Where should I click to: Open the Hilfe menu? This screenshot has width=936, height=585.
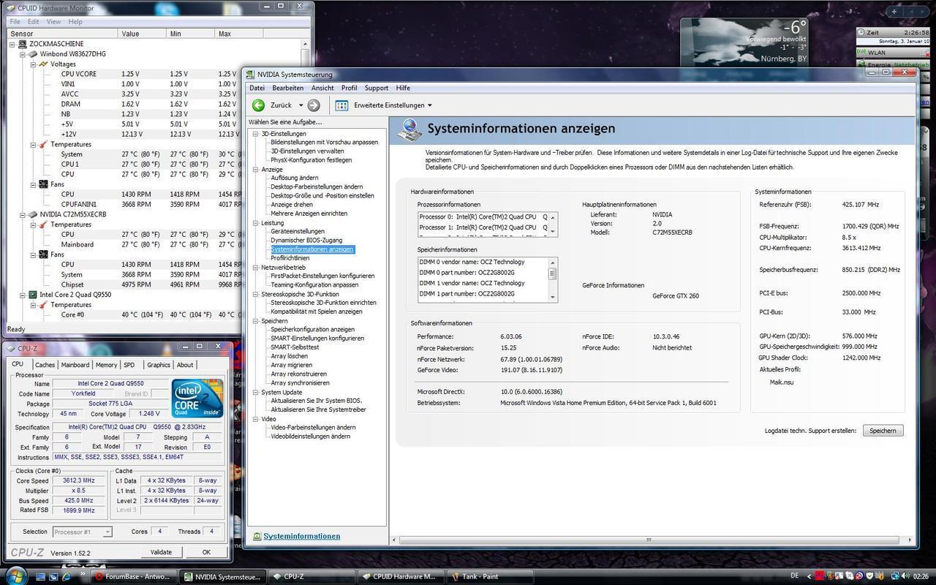click(403, 88)
